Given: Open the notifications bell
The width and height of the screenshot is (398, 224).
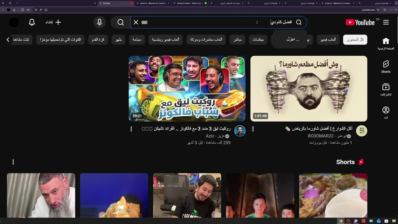Looking at the screenshot, I should click(32, 22).
